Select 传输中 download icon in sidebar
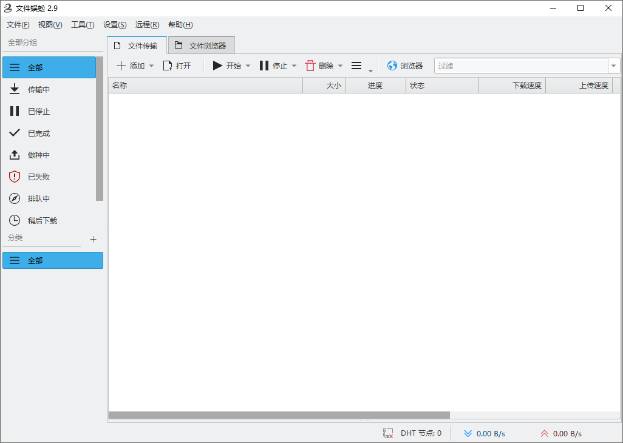 point(15,89)
